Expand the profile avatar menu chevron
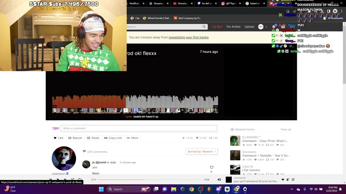Screen dimensions: 346x194 [266, 27]
